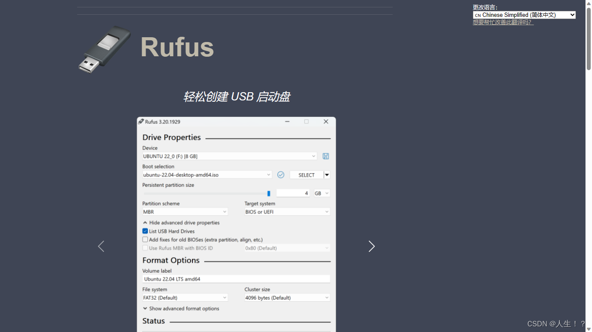592x332 pixels.
Task: Toggle List USB Hard Drives checkbox
Action: coord(145,231)
